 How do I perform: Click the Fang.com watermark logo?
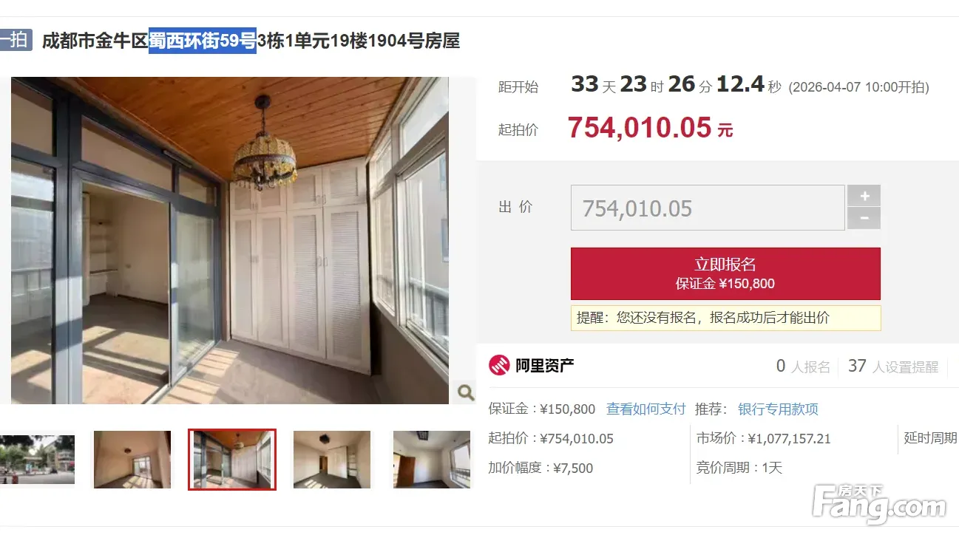(878, 505)
